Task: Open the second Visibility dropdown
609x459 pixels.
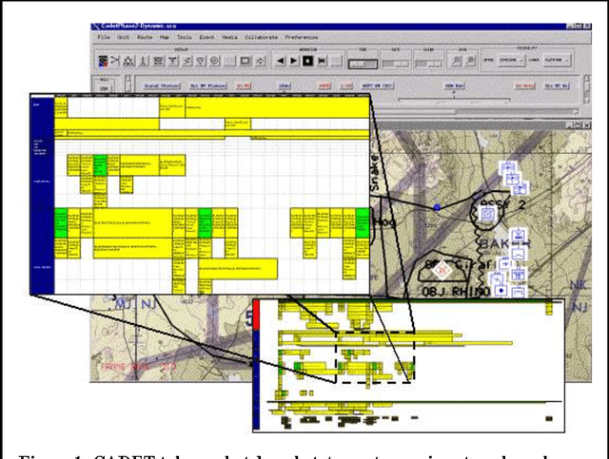Action: pos(557,60)
